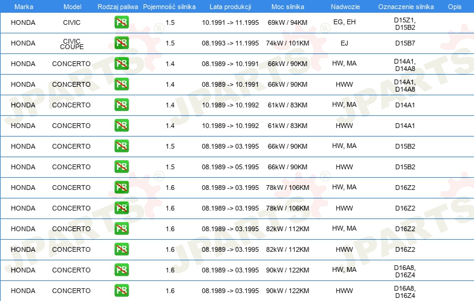Select D14A1, D14A8 cell in HW, MA row
474x301 pixels.
pyautogui.click(x=405, y=65)
